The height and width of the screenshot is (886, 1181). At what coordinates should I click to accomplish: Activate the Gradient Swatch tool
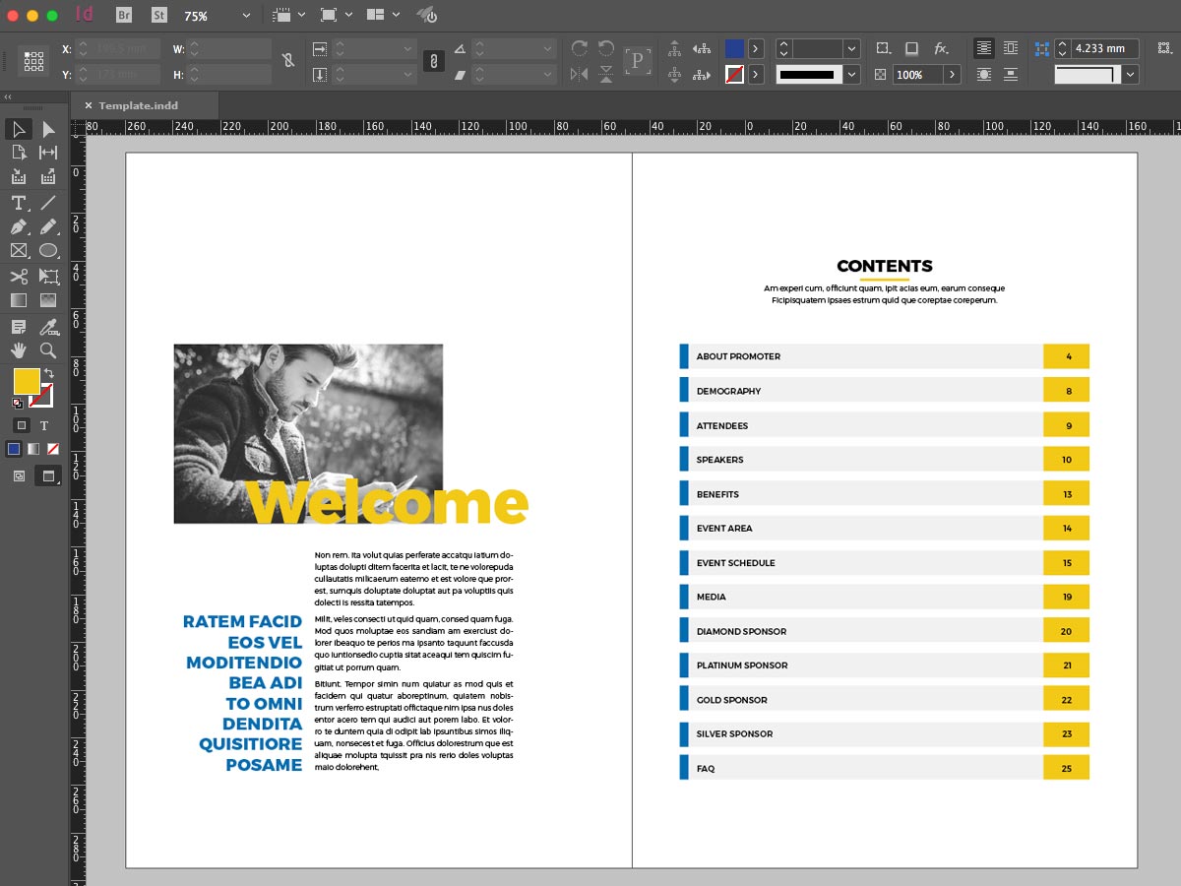[x=19, y=300]
